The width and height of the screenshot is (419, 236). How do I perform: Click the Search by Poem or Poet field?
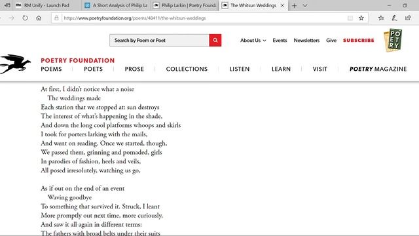tap(159, 41)
